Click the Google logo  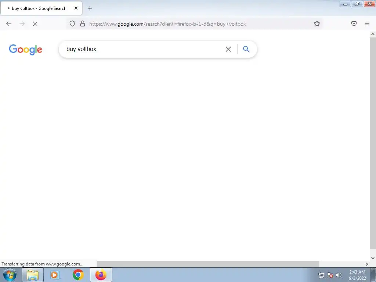point(25,50)
